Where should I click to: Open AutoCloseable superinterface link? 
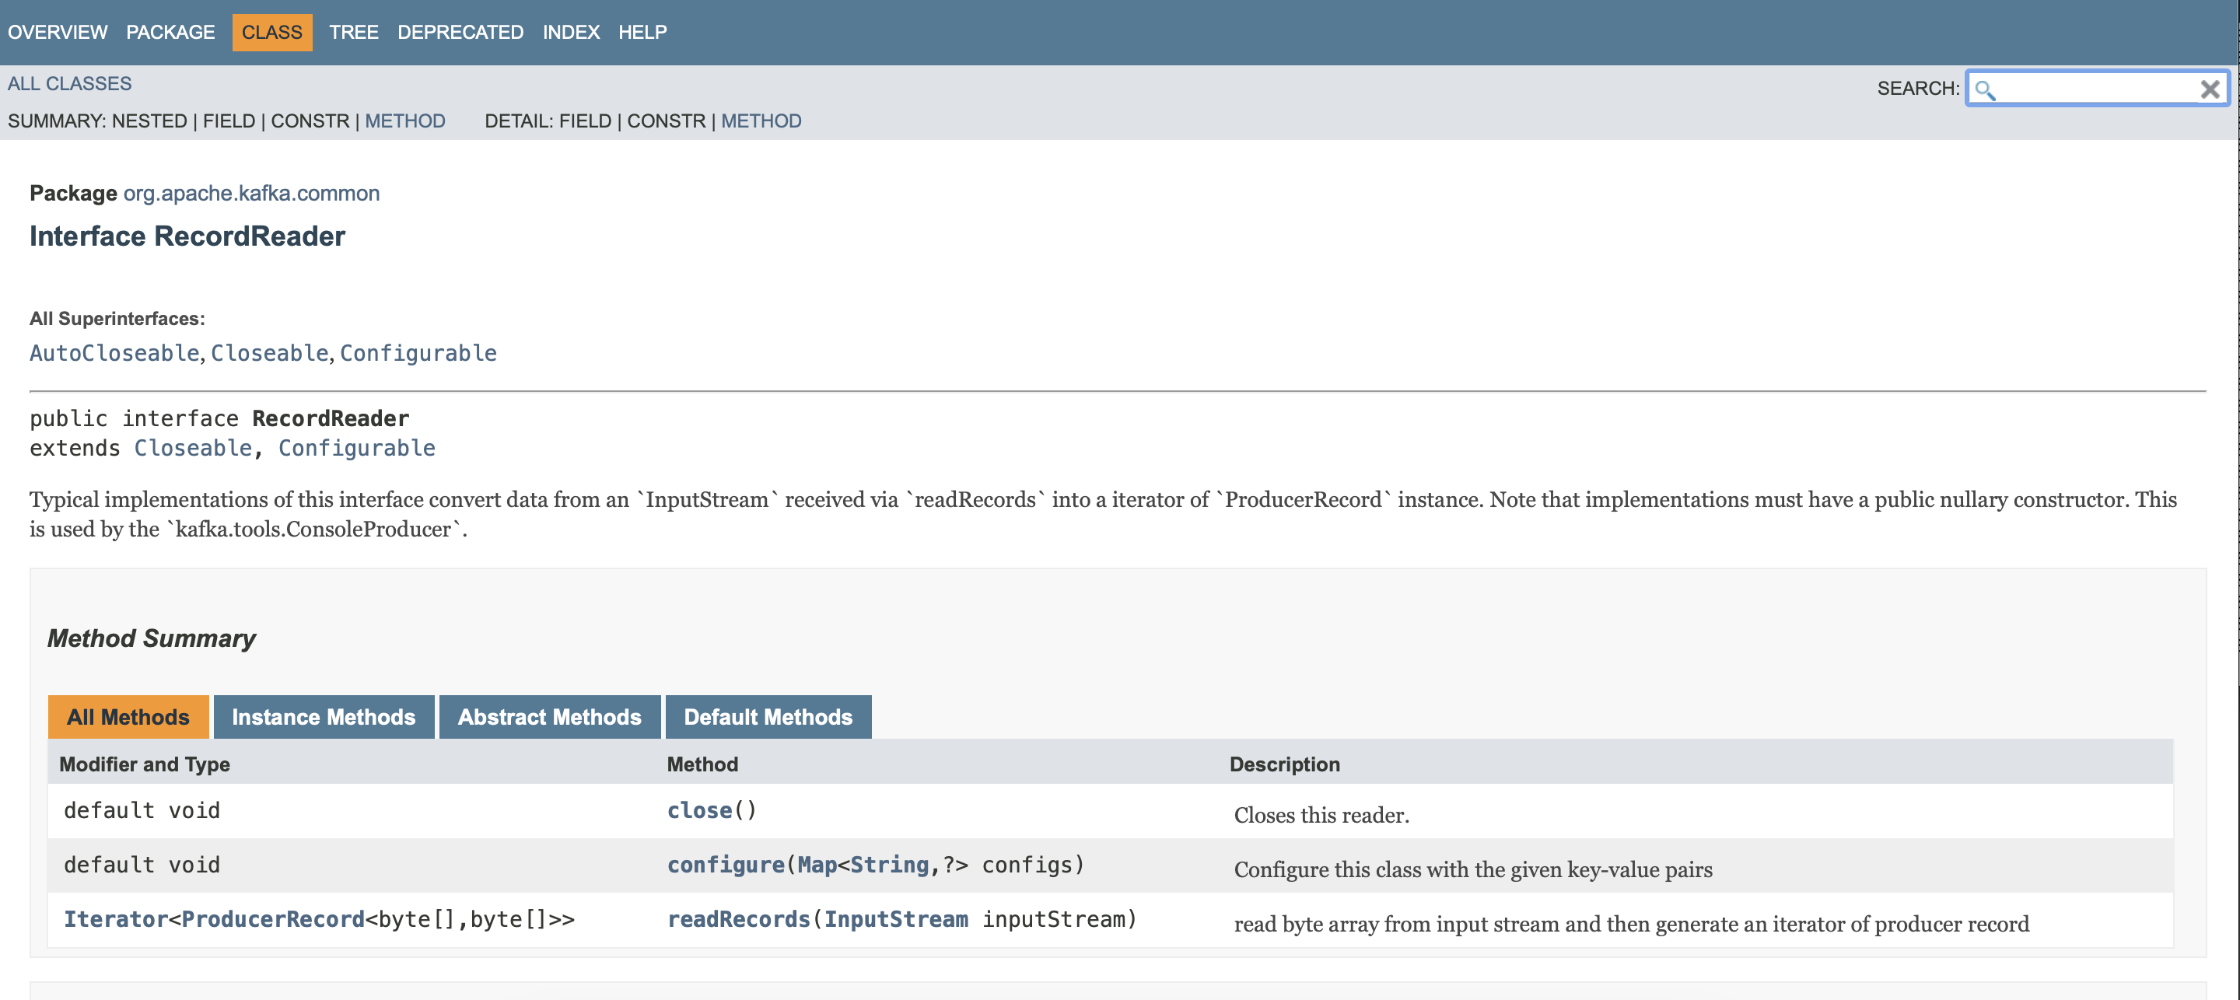[115, 353]
